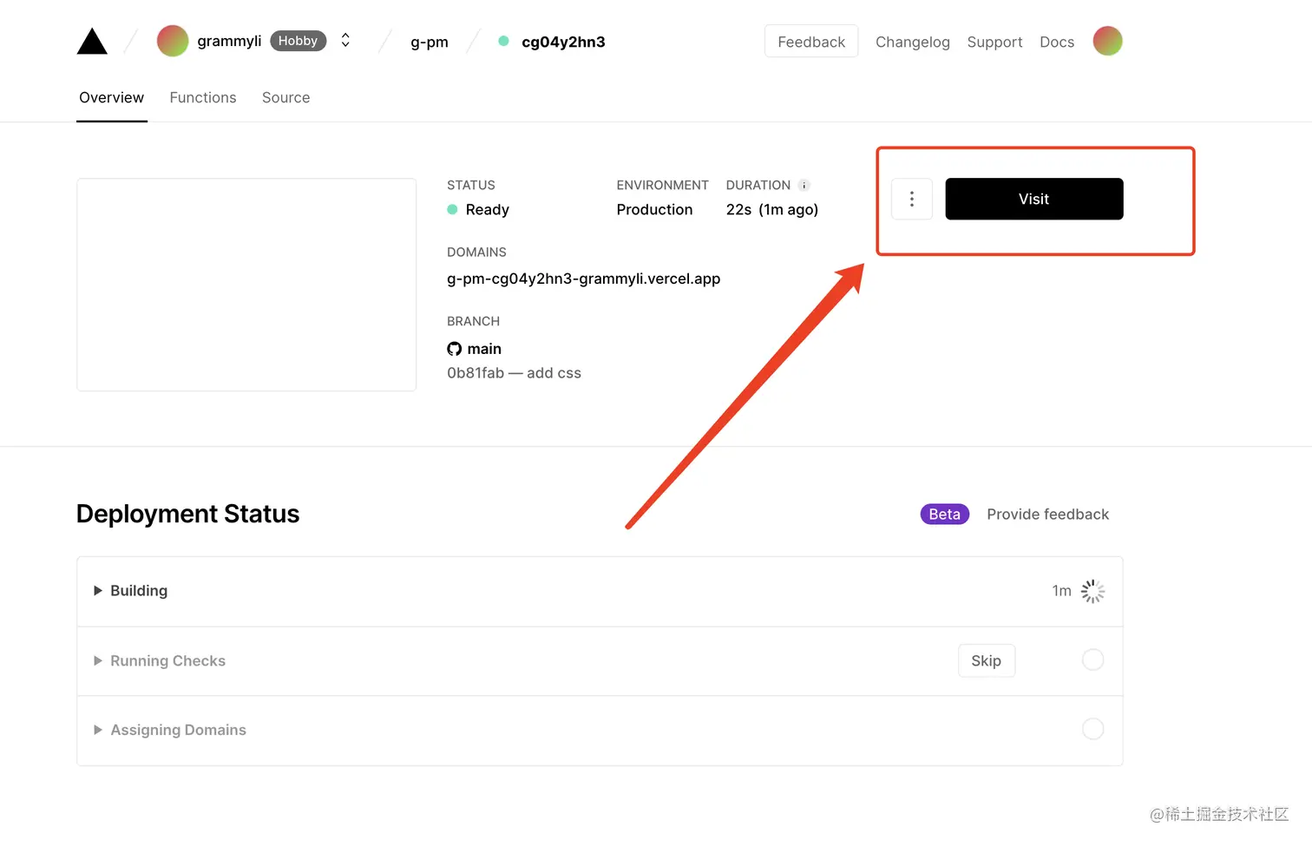Click the green status dot beside cg04y2hn3
The width and height of the screenshot is (1312, 846).
coord(503,41)
